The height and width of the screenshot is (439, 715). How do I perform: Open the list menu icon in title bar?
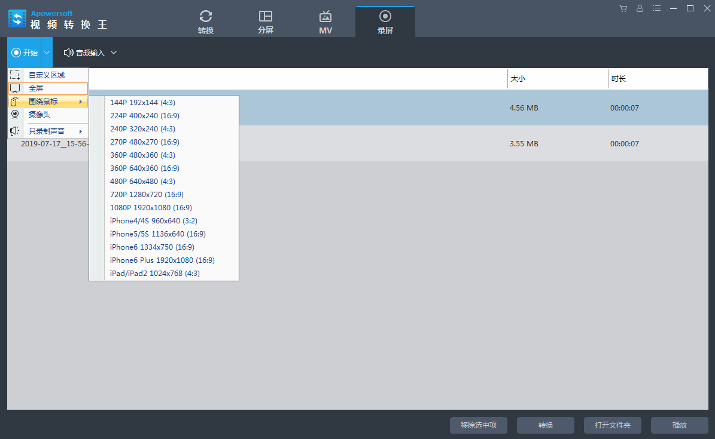[656, 8]
